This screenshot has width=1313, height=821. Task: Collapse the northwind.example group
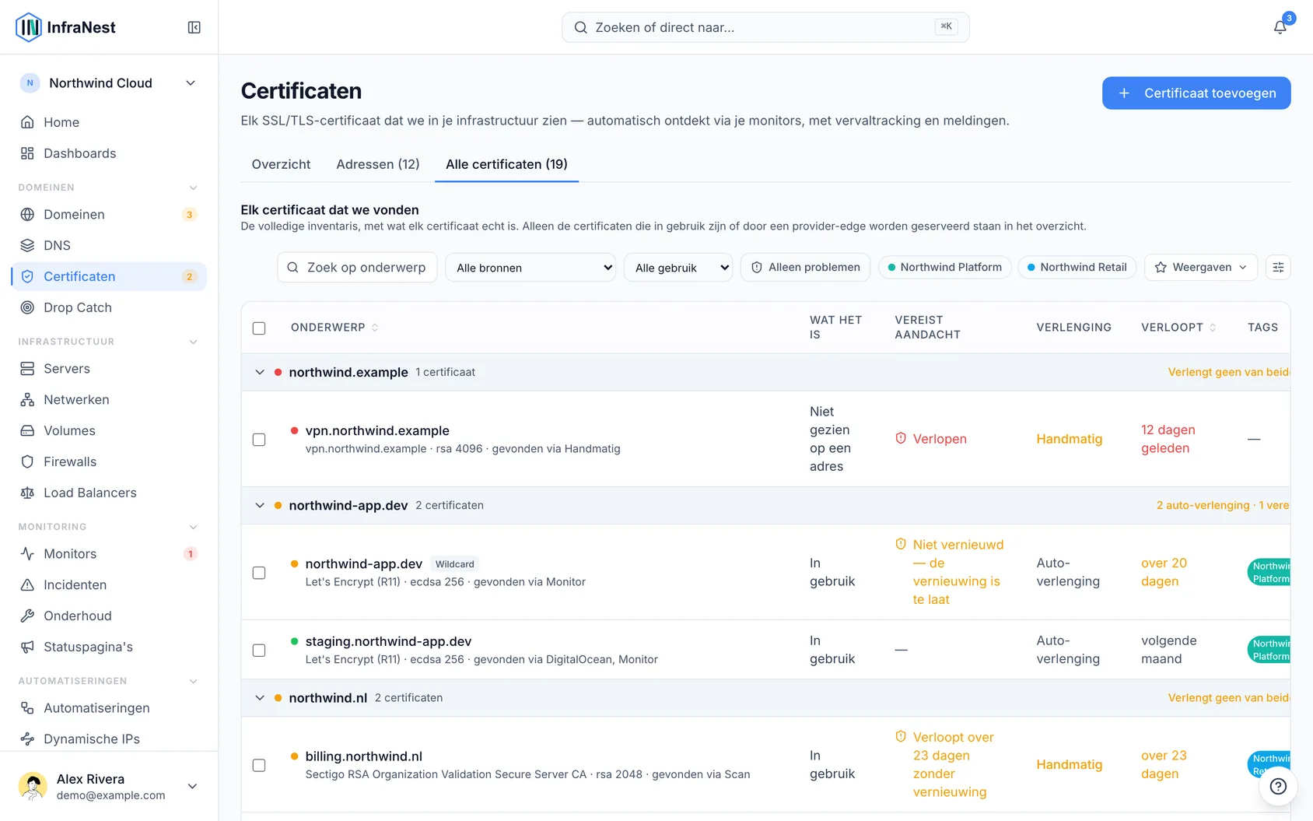(260, 372)
